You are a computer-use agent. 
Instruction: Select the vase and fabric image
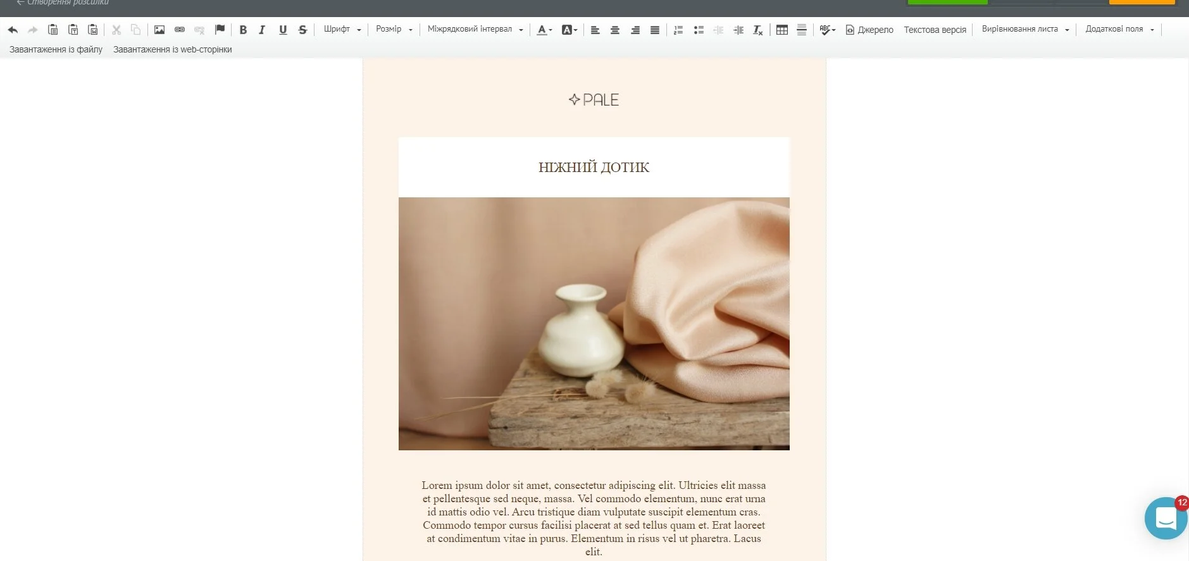pyautogui.click(x=594, y=324)
